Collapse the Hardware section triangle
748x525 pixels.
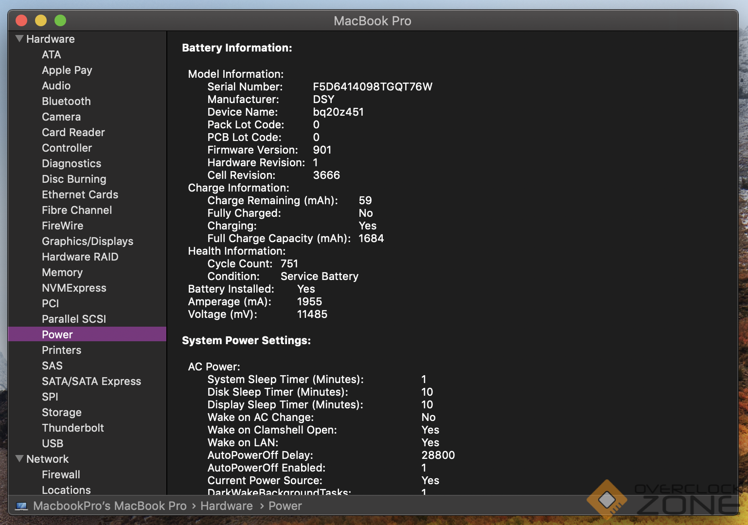click(x=19, y=39)
